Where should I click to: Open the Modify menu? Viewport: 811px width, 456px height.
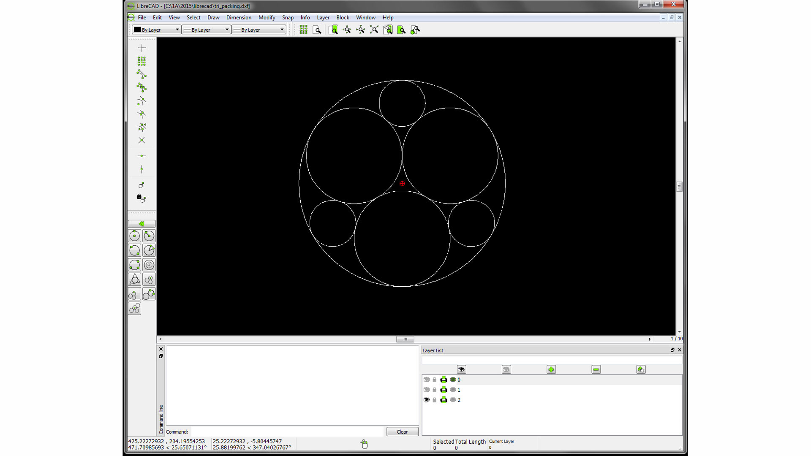[x=267, y=17]
